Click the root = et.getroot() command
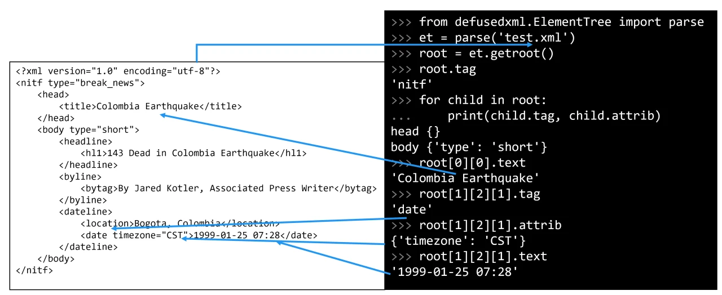 click(x=486, y=53)
